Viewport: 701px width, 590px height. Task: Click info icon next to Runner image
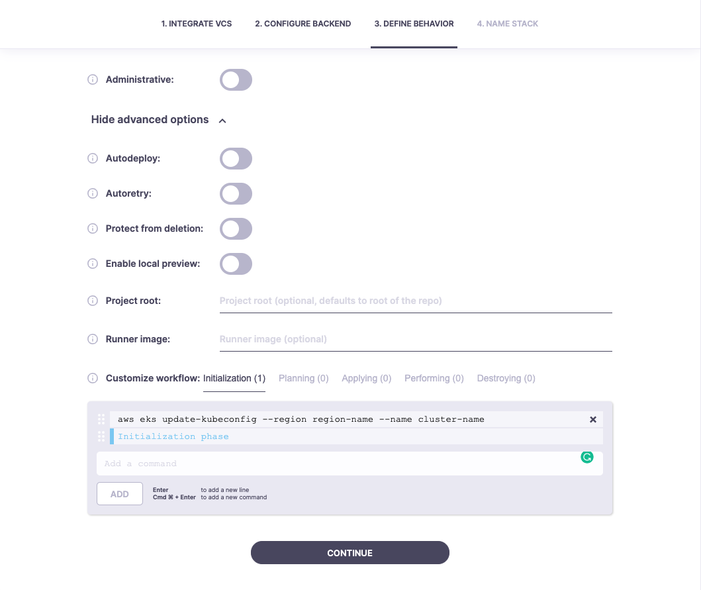click(93, 340)
